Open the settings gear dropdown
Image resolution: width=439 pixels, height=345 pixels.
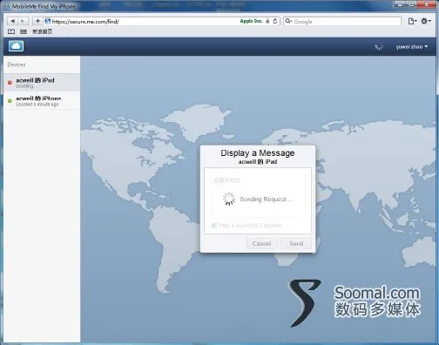tap(426, 21)
